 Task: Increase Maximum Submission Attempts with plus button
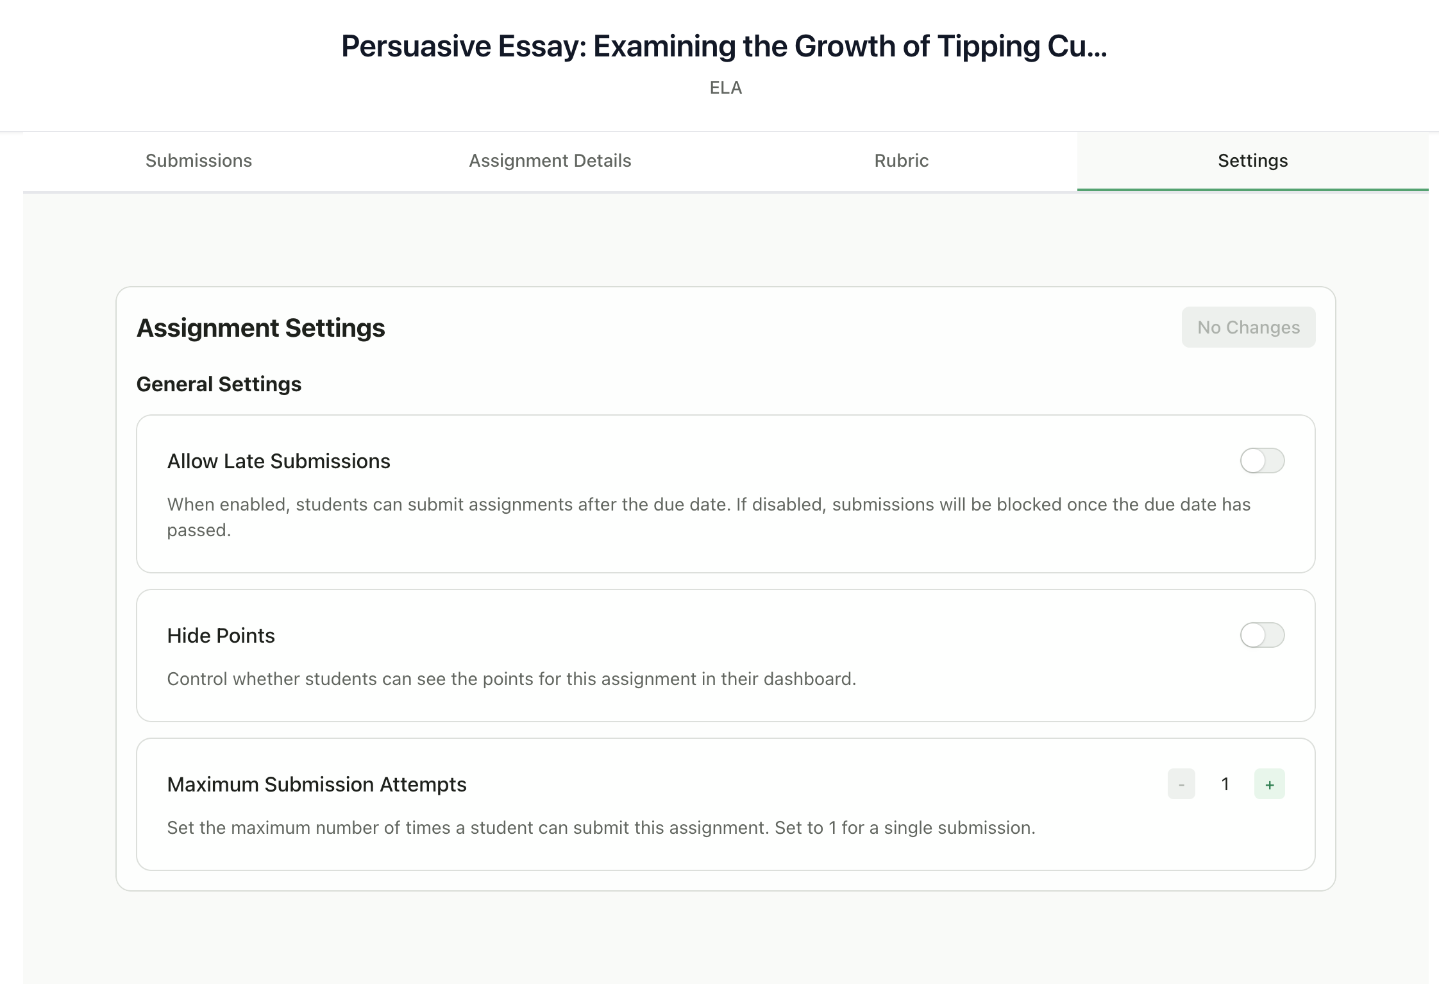tap(1269, 784)
